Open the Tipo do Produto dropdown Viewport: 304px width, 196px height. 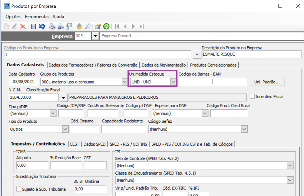65,129
